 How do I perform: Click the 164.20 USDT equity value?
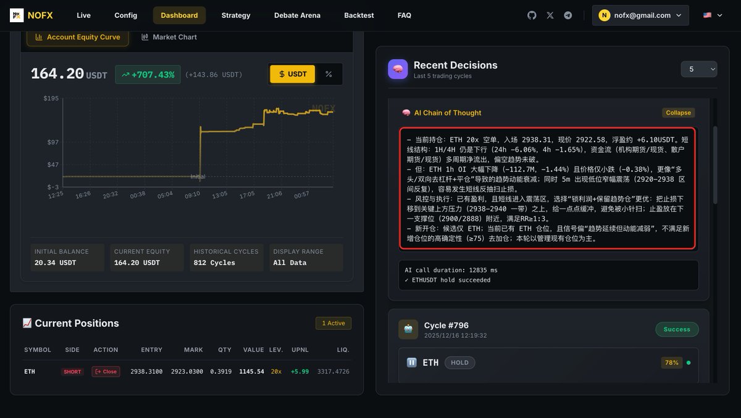tap(69, 74)
